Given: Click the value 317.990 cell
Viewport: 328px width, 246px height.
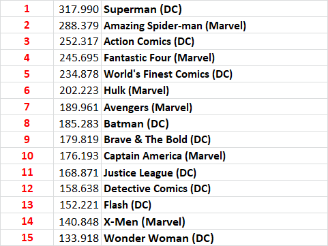Looking at the screenshot, I should pyautogui.click(x=77, y=9).
